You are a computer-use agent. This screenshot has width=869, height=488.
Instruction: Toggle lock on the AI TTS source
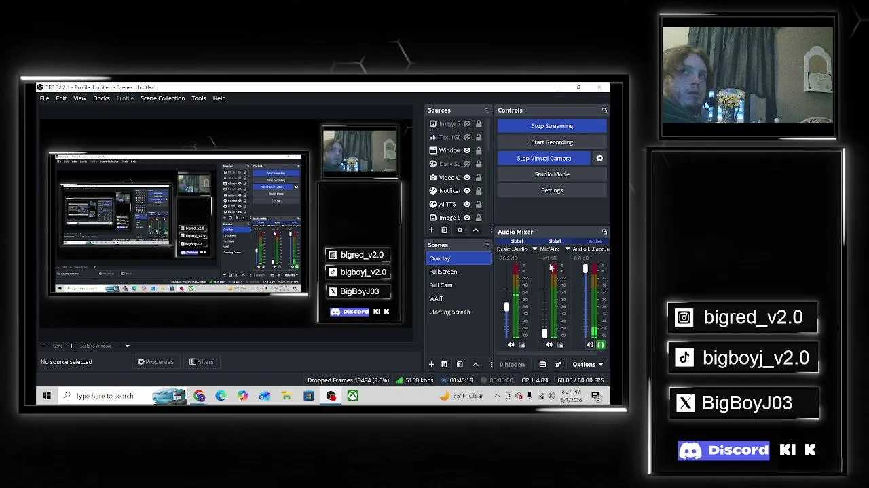479,204
